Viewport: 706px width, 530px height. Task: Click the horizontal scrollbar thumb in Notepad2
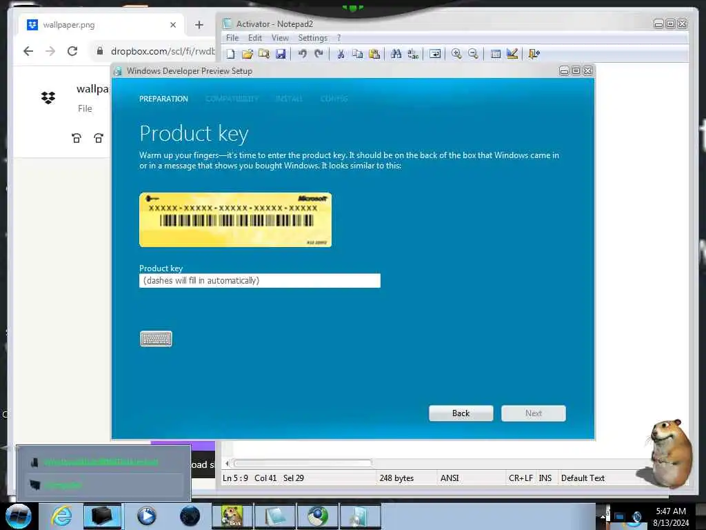tap(303, 463)
